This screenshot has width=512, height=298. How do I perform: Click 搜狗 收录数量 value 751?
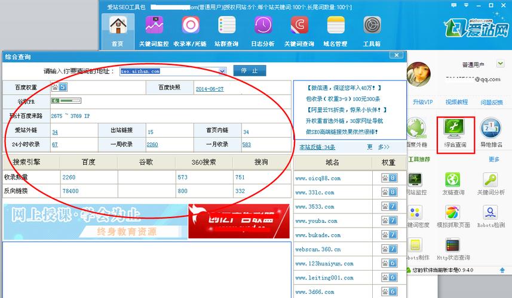tap(240, 178)
